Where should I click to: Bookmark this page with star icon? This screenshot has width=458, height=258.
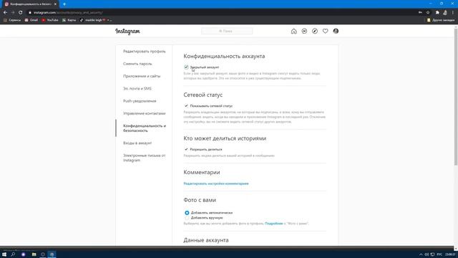(x=428, y=13)
